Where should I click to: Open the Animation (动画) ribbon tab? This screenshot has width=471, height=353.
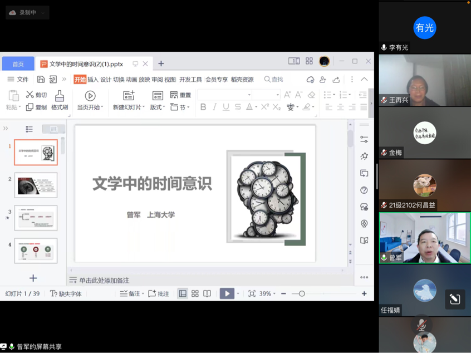pyautogui.click(x=131, y=80)
